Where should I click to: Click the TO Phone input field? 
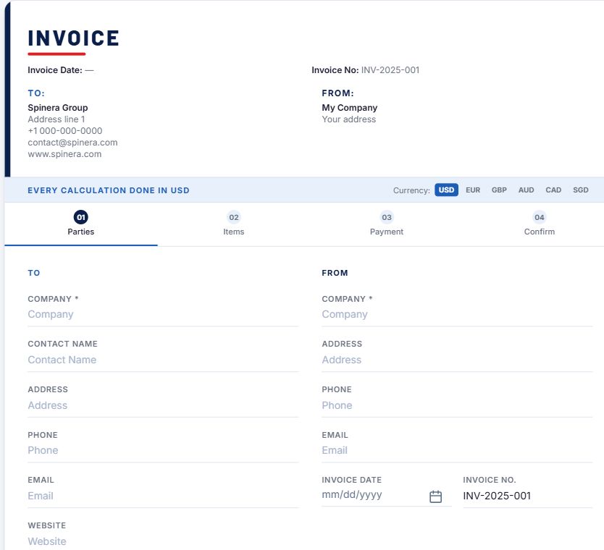[x=163, y=450]
